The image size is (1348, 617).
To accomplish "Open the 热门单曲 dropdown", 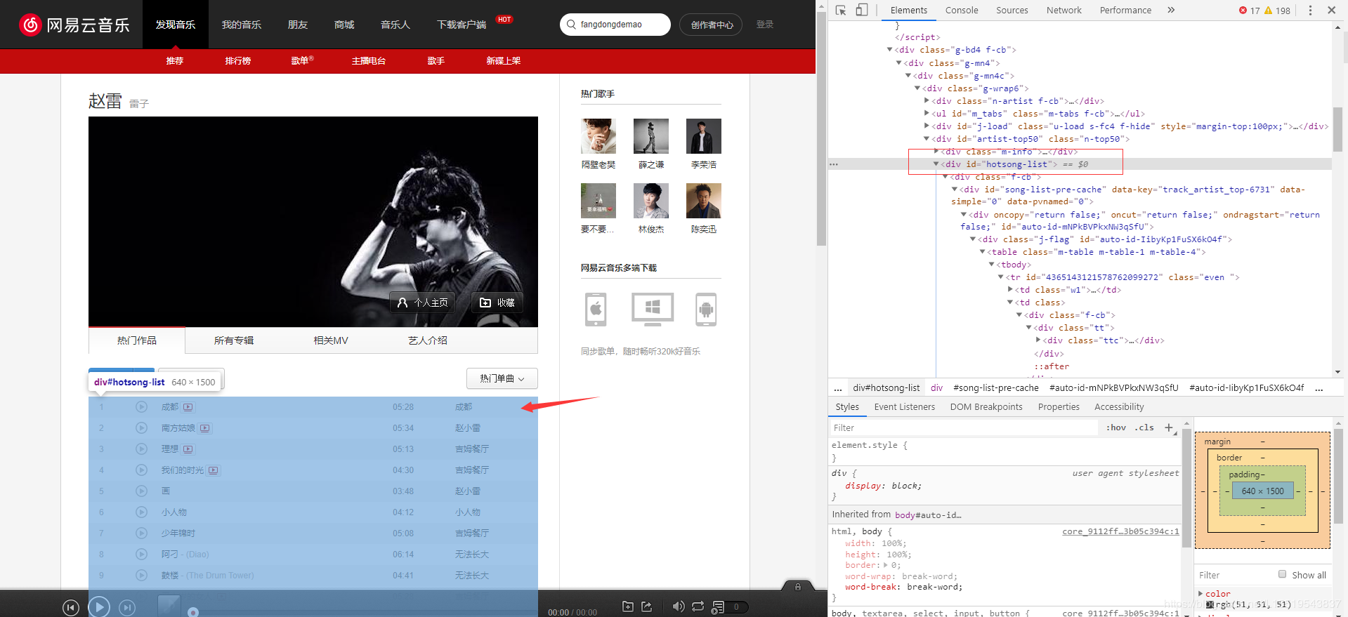I will point(502,378).
